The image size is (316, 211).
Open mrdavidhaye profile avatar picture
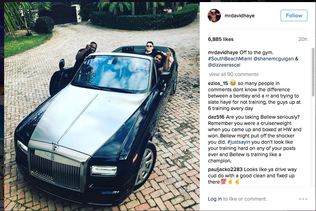click(x=214, y=16)
